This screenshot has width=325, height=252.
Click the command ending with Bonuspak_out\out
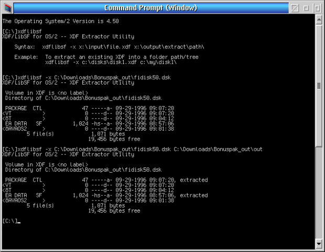click(131, 149)
